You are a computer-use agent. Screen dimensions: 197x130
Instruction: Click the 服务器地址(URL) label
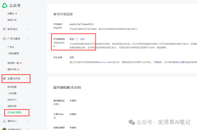pyautogui.click(x=59, y=102)
